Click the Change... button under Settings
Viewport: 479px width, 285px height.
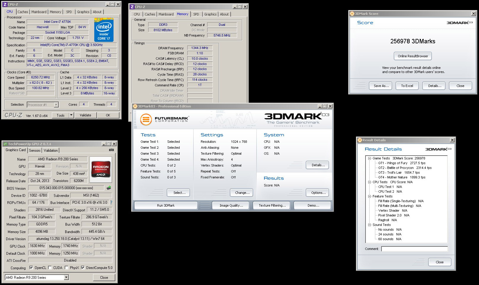pyautogui.click(x=242, y=193)
